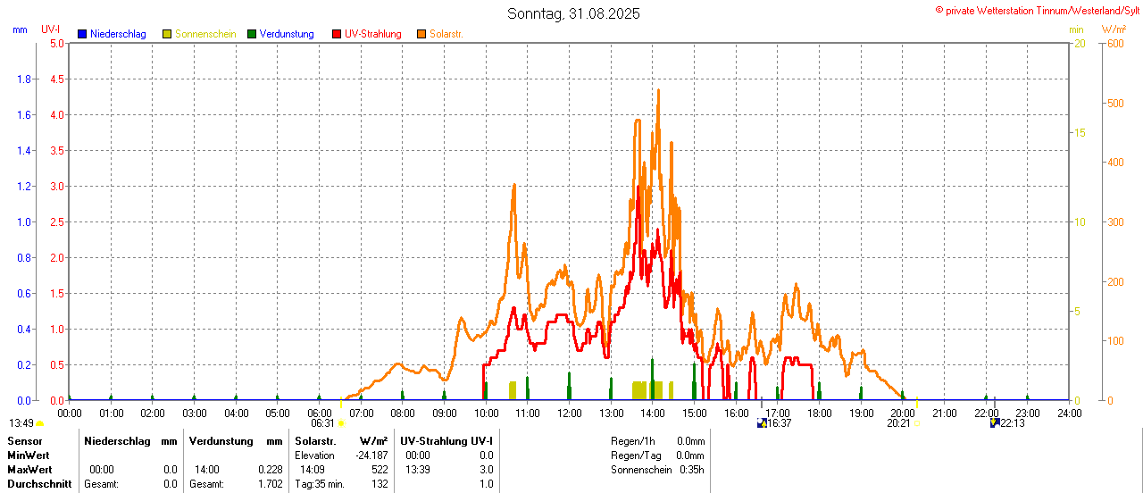Screen dimensions: 1143x493
Task: Click the blue mm axis unit label
Action: pos(21,29)
